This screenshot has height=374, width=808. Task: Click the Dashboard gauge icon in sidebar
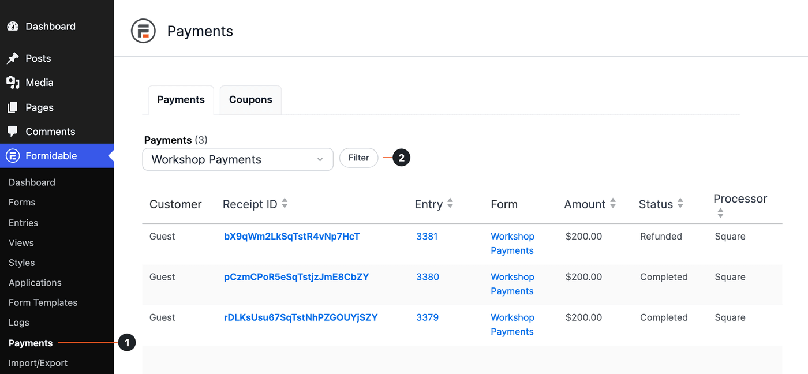pyautogui.click(x=13, y=27)
